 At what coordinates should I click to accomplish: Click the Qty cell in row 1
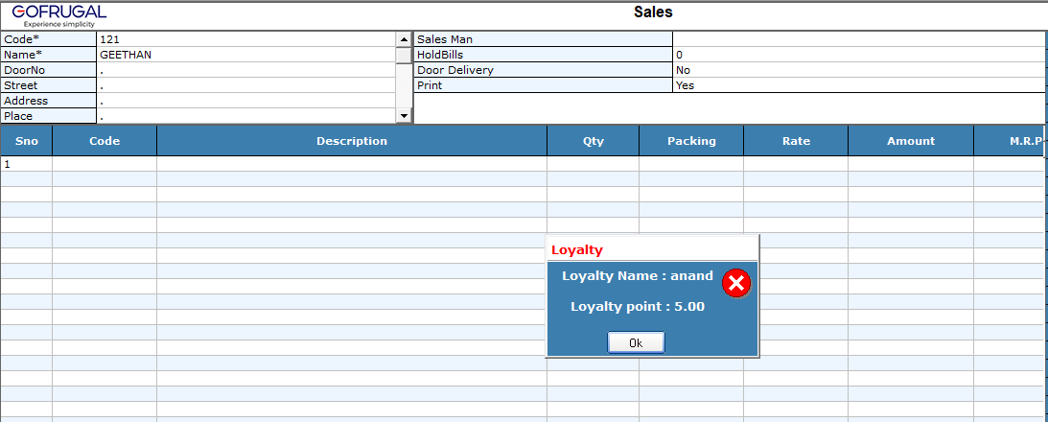[593, 164]
